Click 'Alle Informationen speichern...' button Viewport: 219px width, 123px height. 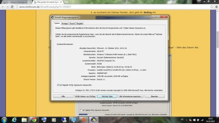tap(131, 96)
